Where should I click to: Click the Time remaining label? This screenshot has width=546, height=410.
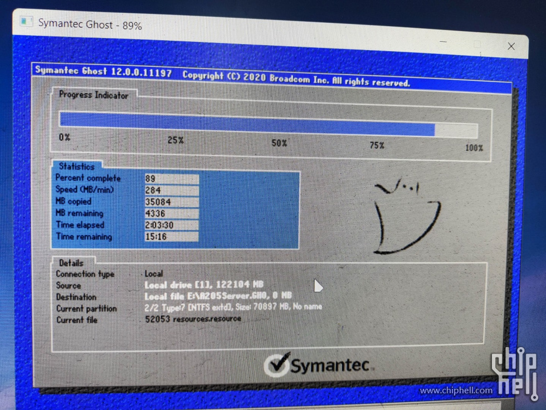point(84,237)
